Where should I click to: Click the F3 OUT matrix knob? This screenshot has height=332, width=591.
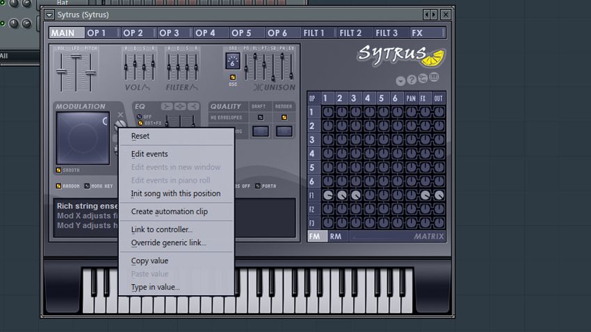coord(439,222)
